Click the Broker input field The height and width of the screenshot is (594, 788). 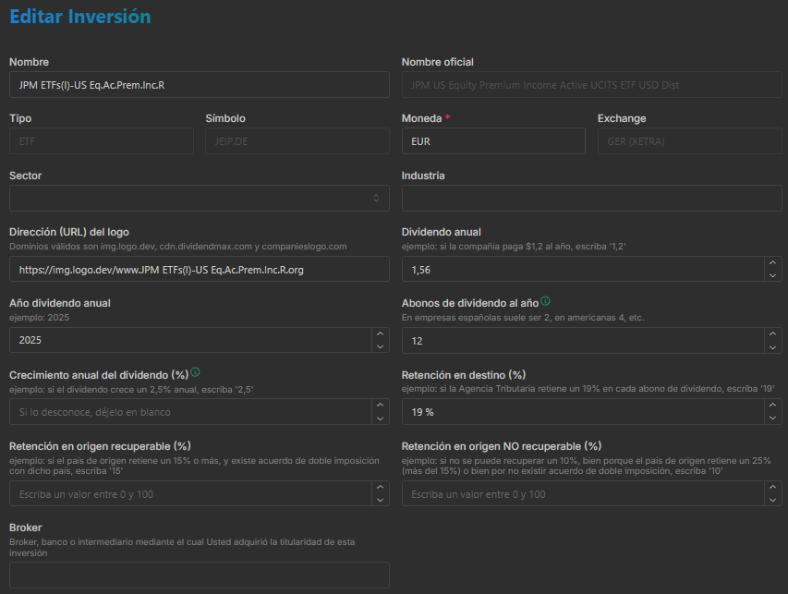(x=199, y=576)
